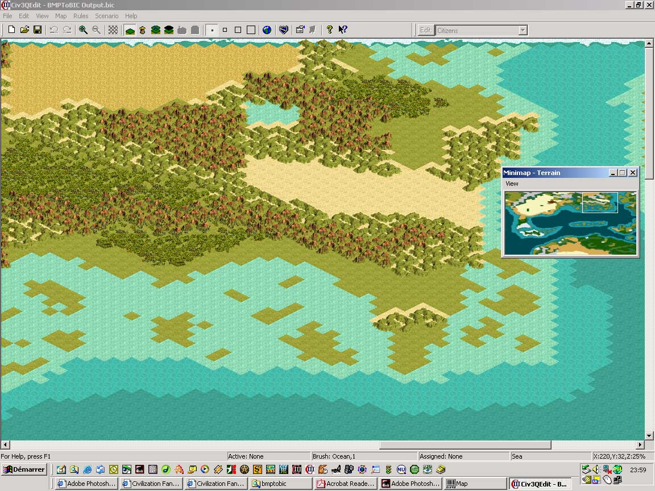This screenshot has height=491, width=655.
Task: Zoom in on the map
Action: (83, 30)
